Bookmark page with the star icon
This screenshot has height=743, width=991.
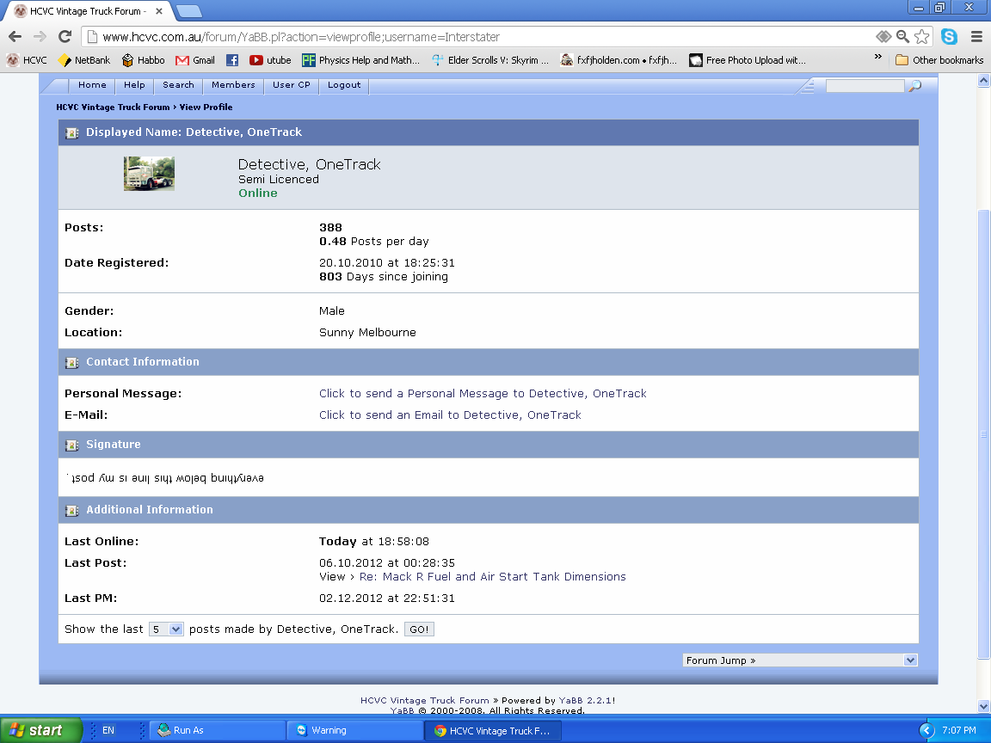pyautogui.click(x=922, y=37)
